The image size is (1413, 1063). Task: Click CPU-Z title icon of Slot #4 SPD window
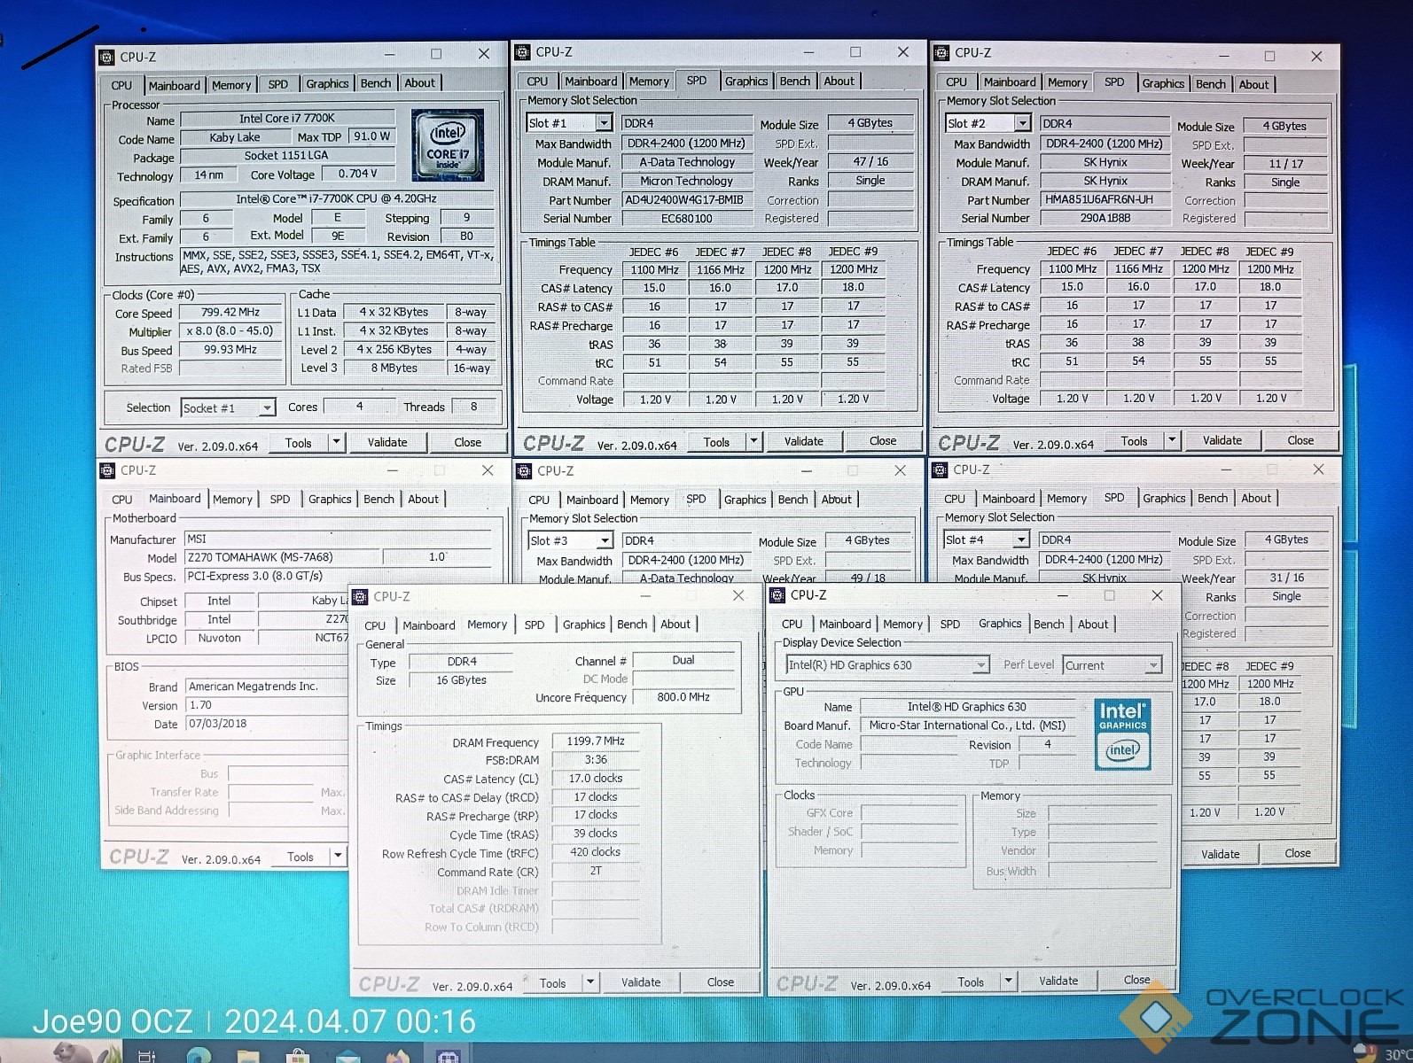click(x=941, y=469)
